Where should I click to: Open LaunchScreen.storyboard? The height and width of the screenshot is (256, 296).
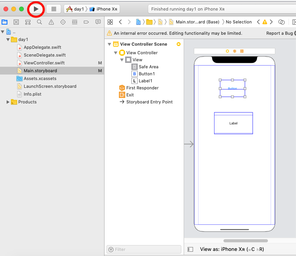[50, 86]
